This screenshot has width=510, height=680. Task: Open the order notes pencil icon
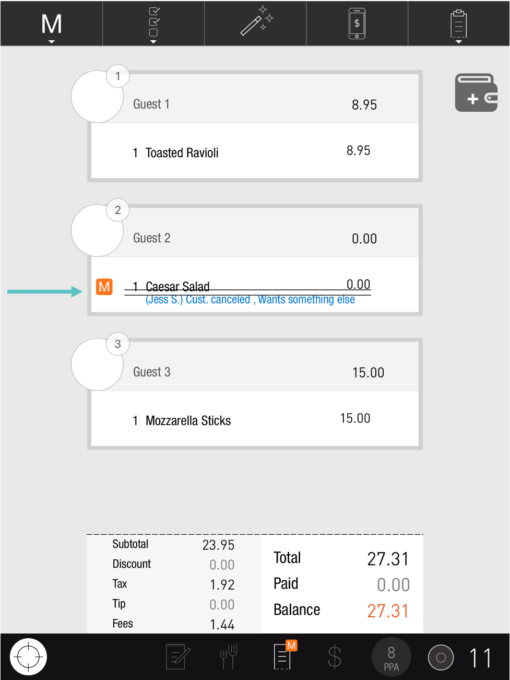[x=178, y=656]
